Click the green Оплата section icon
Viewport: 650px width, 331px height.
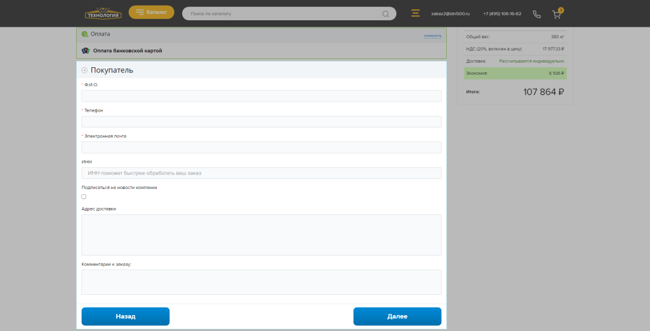click(x=85, y=34)
